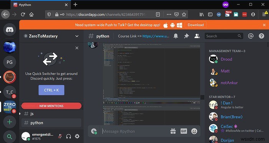
Task: Select the #python browser tab
Action: tap(40, 5)
